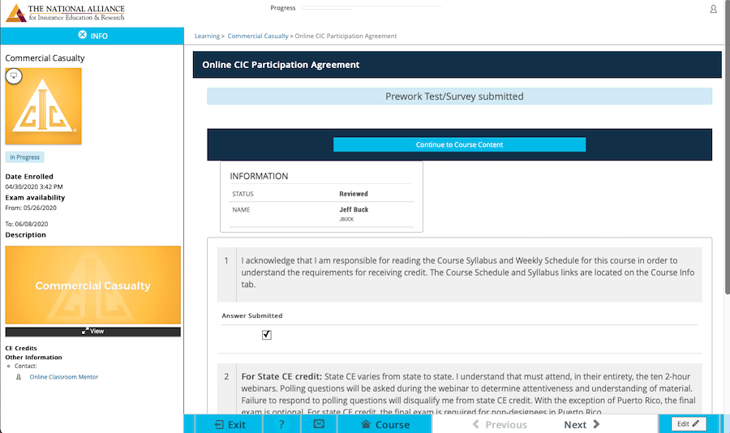This screenshot has width=730, height=433.
Task: Expand the Commercial Casualty description View bar
Action: click(x=92, y=331)
